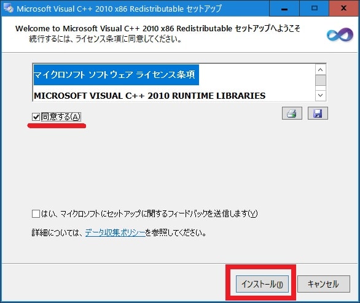
Task: Enable the send setup feedback checkbox
Action: pyautogui.click(x=36, y=213)
